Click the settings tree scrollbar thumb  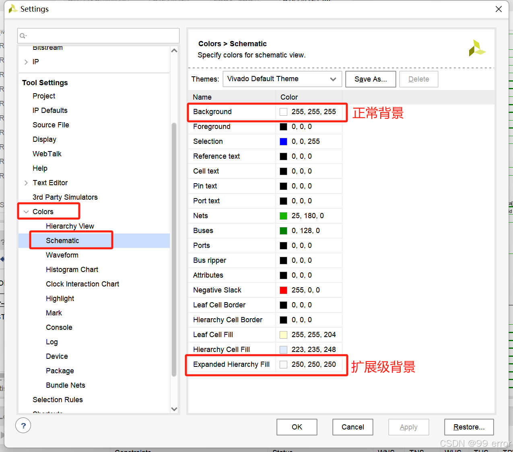[x=174, y=249]
